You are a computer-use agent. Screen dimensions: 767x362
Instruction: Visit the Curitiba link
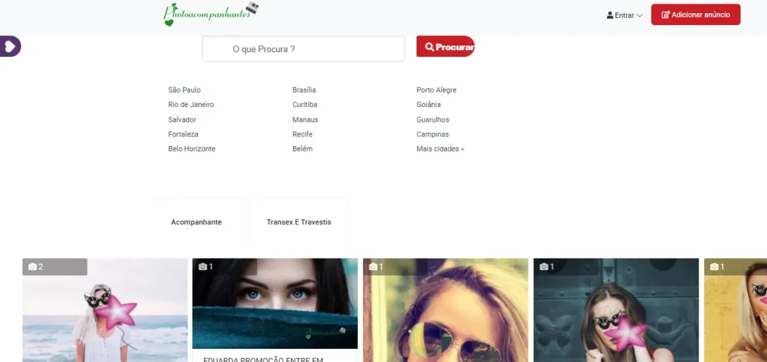click(x=304, y=104)
